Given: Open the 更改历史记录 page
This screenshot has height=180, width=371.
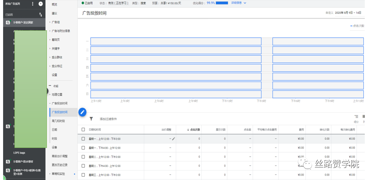Looking at the screenshot, I should [x=60, y=165].
